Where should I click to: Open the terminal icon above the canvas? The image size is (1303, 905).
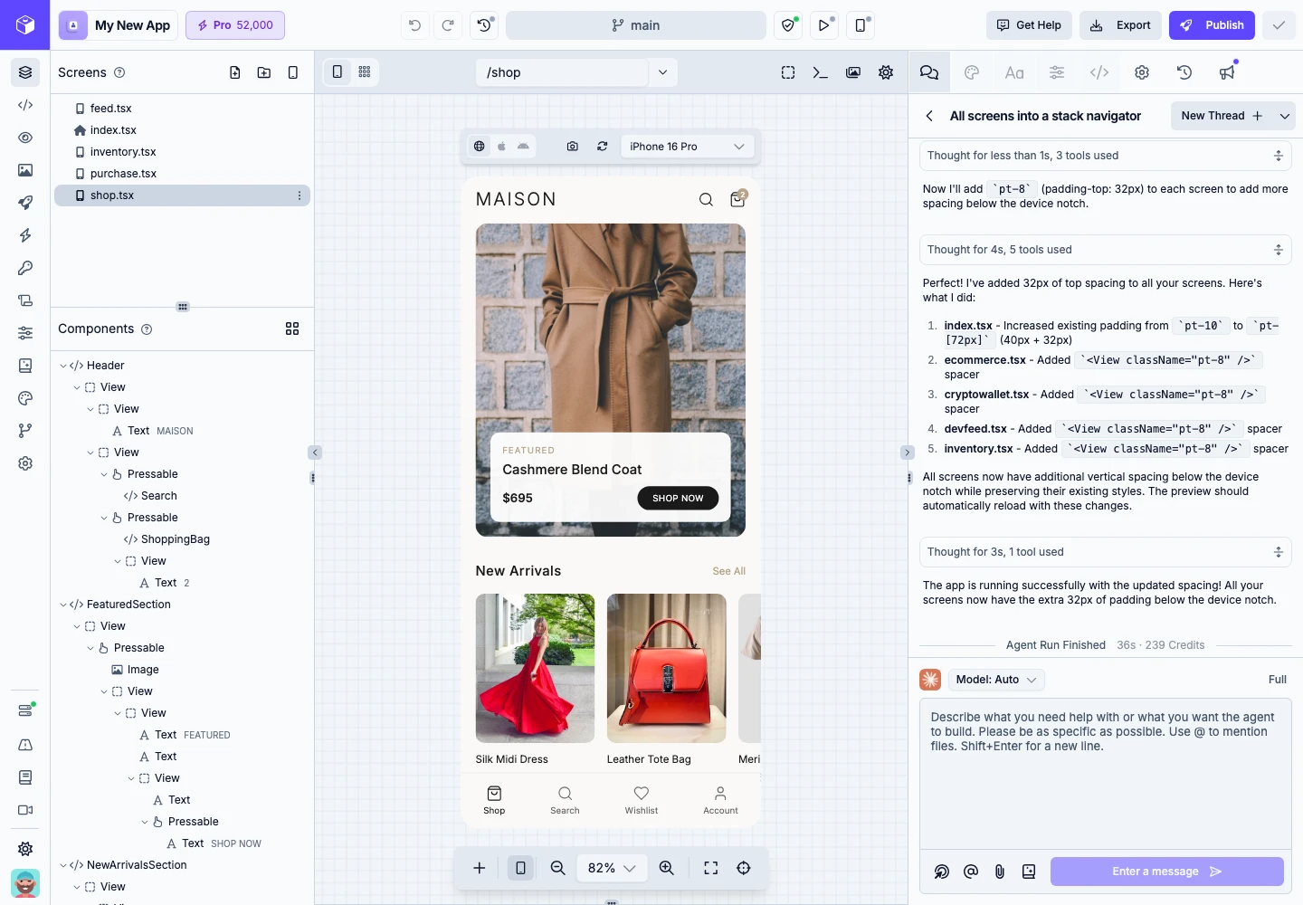820,71
